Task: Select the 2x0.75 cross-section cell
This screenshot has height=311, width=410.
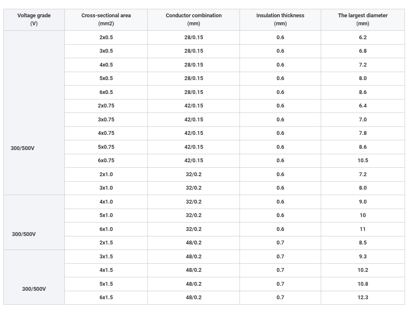Action: pyautogui.click(x=106, y=106)
